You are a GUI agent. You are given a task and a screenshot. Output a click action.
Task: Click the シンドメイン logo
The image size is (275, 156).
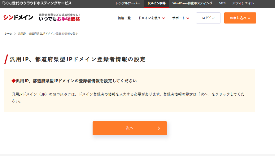(18, 18)
